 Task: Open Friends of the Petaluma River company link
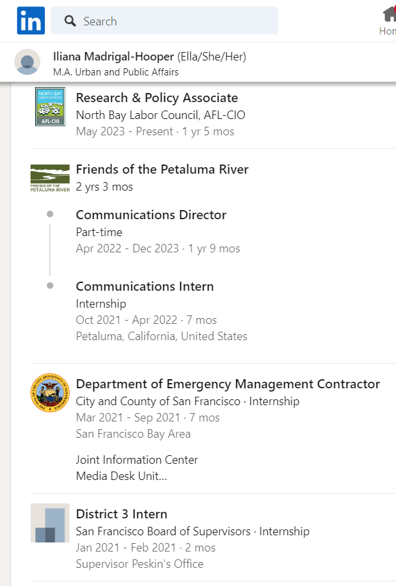click(x=162, y=169)
